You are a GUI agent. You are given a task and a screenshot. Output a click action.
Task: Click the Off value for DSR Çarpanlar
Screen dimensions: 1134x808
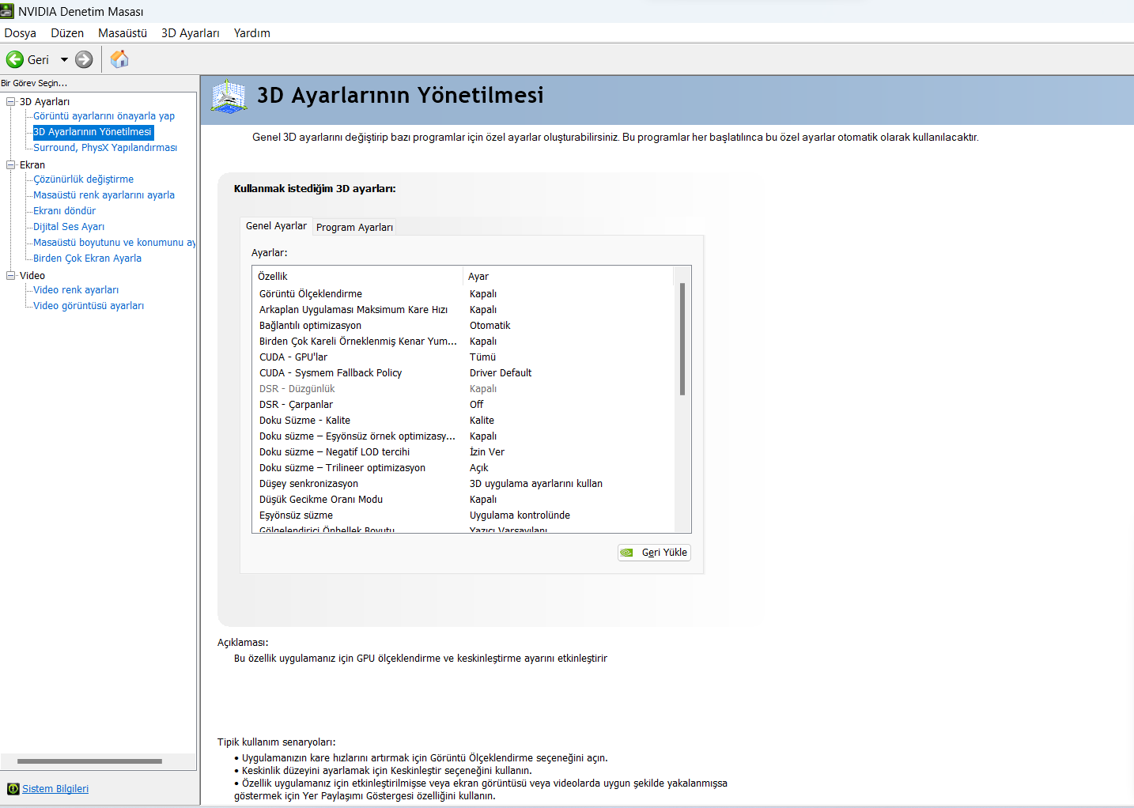point(476,405)
